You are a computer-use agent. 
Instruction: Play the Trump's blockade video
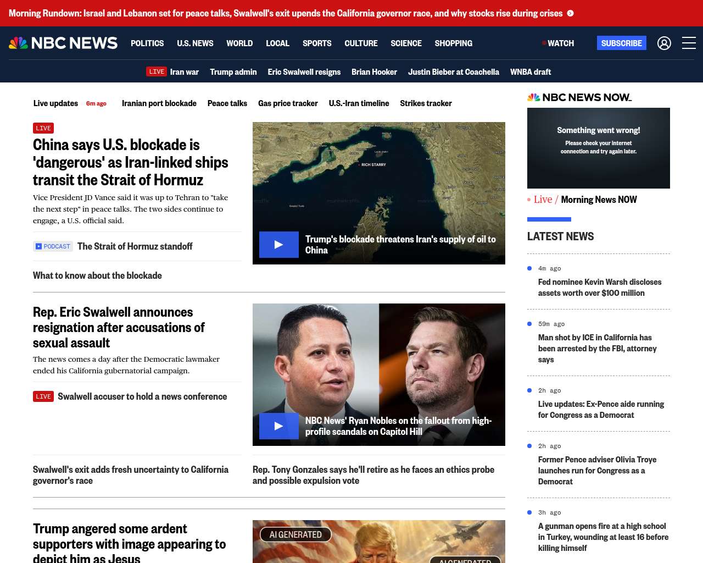pyautogui.click(x=279, y=245)
